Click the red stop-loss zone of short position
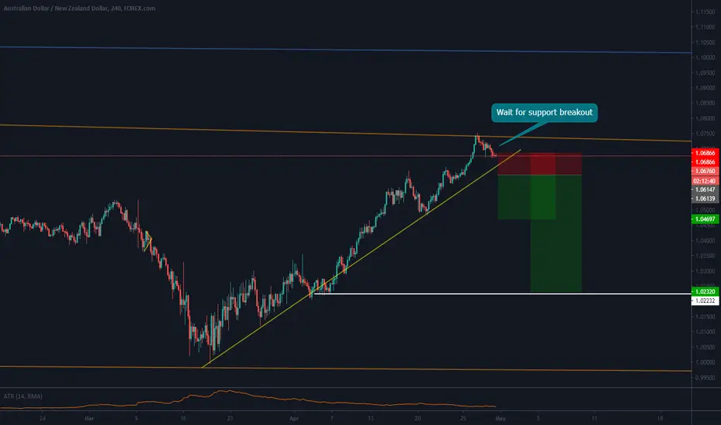Viewport: 721px width, 425px height. (x=540, y=164)
